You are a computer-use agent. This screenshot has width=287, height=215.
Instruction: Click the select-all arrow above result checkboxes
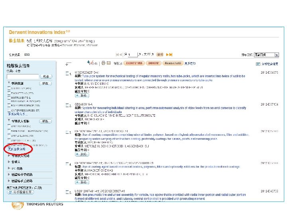(68, 64)
